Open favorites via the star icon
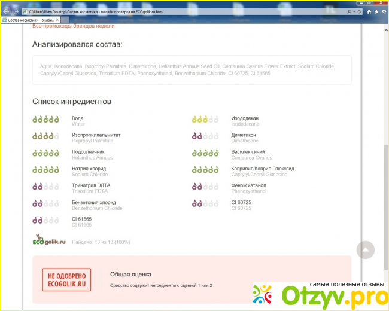This screenshot has height=311, width=389. click(x=377, y=12)
